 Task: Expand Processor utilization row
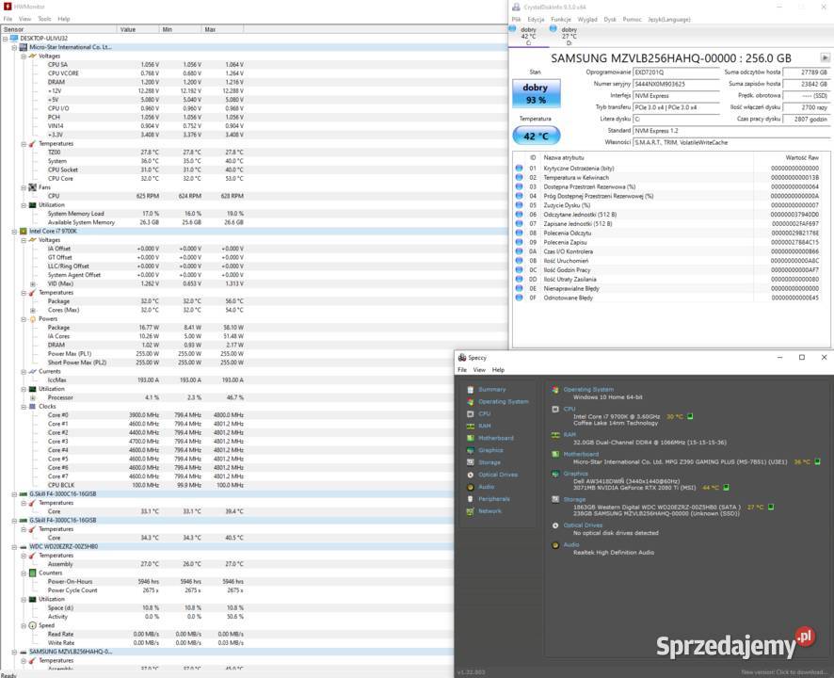point(33,398)
